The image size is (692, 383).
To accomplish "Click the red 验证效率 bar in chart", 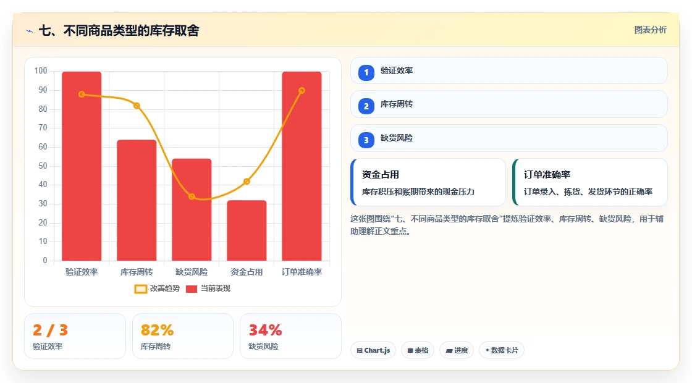I will [x=82, y=166].
